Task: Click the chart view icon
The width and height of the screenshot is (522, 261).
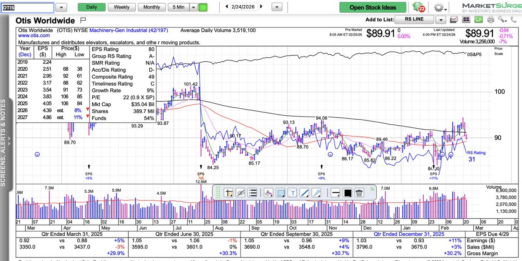Action: (x=454, y=20)
